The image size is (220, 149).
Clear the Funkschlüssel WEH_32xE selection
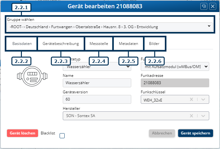tap(191, 99)
